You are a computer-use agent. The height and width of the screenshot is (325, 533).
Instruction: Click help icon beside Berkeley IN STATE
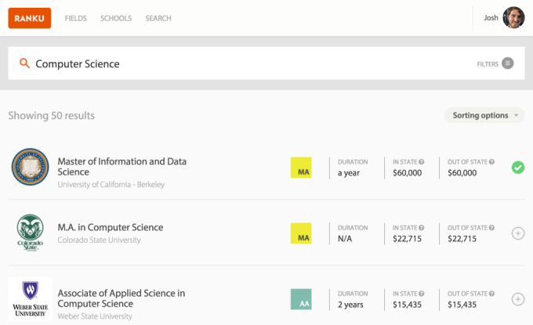pyautogui.click(x=421, y=162)
